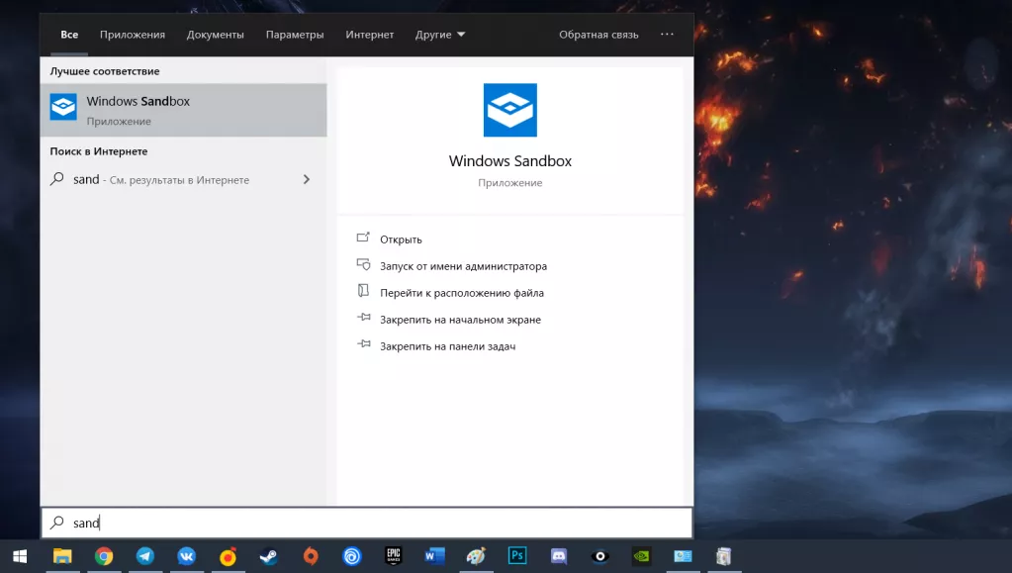Launch Discord from the taskbar
Viewport: 1012px width, 573px height.
click(559, 556)
